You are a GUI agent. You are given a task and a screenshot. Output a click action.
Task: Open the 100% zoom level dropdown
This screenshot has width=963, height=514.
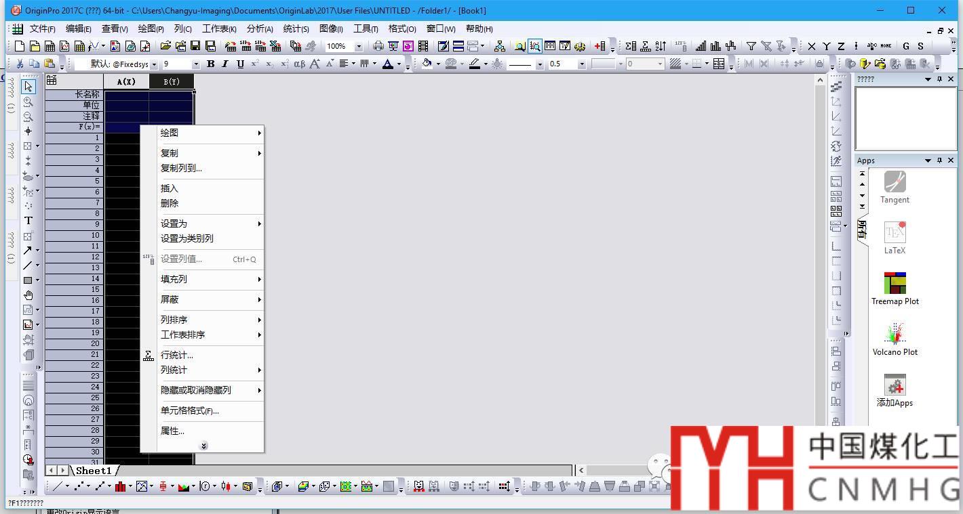(358, 47)
